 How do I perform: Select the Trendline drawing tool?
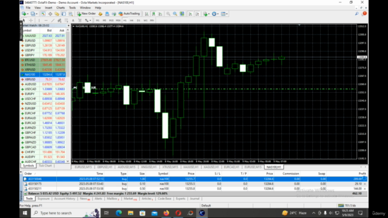[53, 21]
